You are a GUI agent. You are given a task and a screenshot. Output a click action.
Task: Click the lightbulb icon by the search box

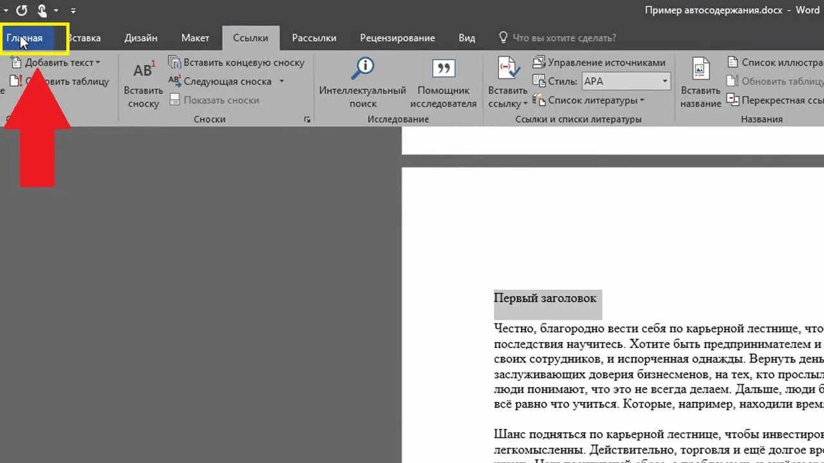503,37
